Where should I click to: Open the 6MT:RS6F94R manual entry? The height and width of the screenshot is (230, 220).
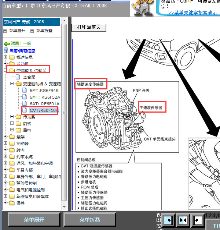click(x=44, y=91)
